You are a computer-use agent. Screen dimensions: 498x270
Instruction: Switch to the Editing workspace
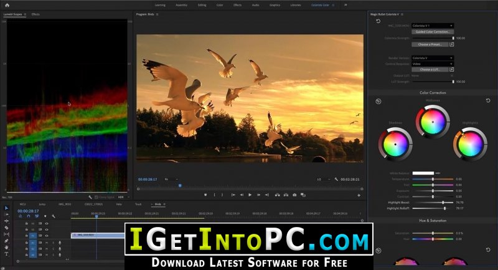202,5
